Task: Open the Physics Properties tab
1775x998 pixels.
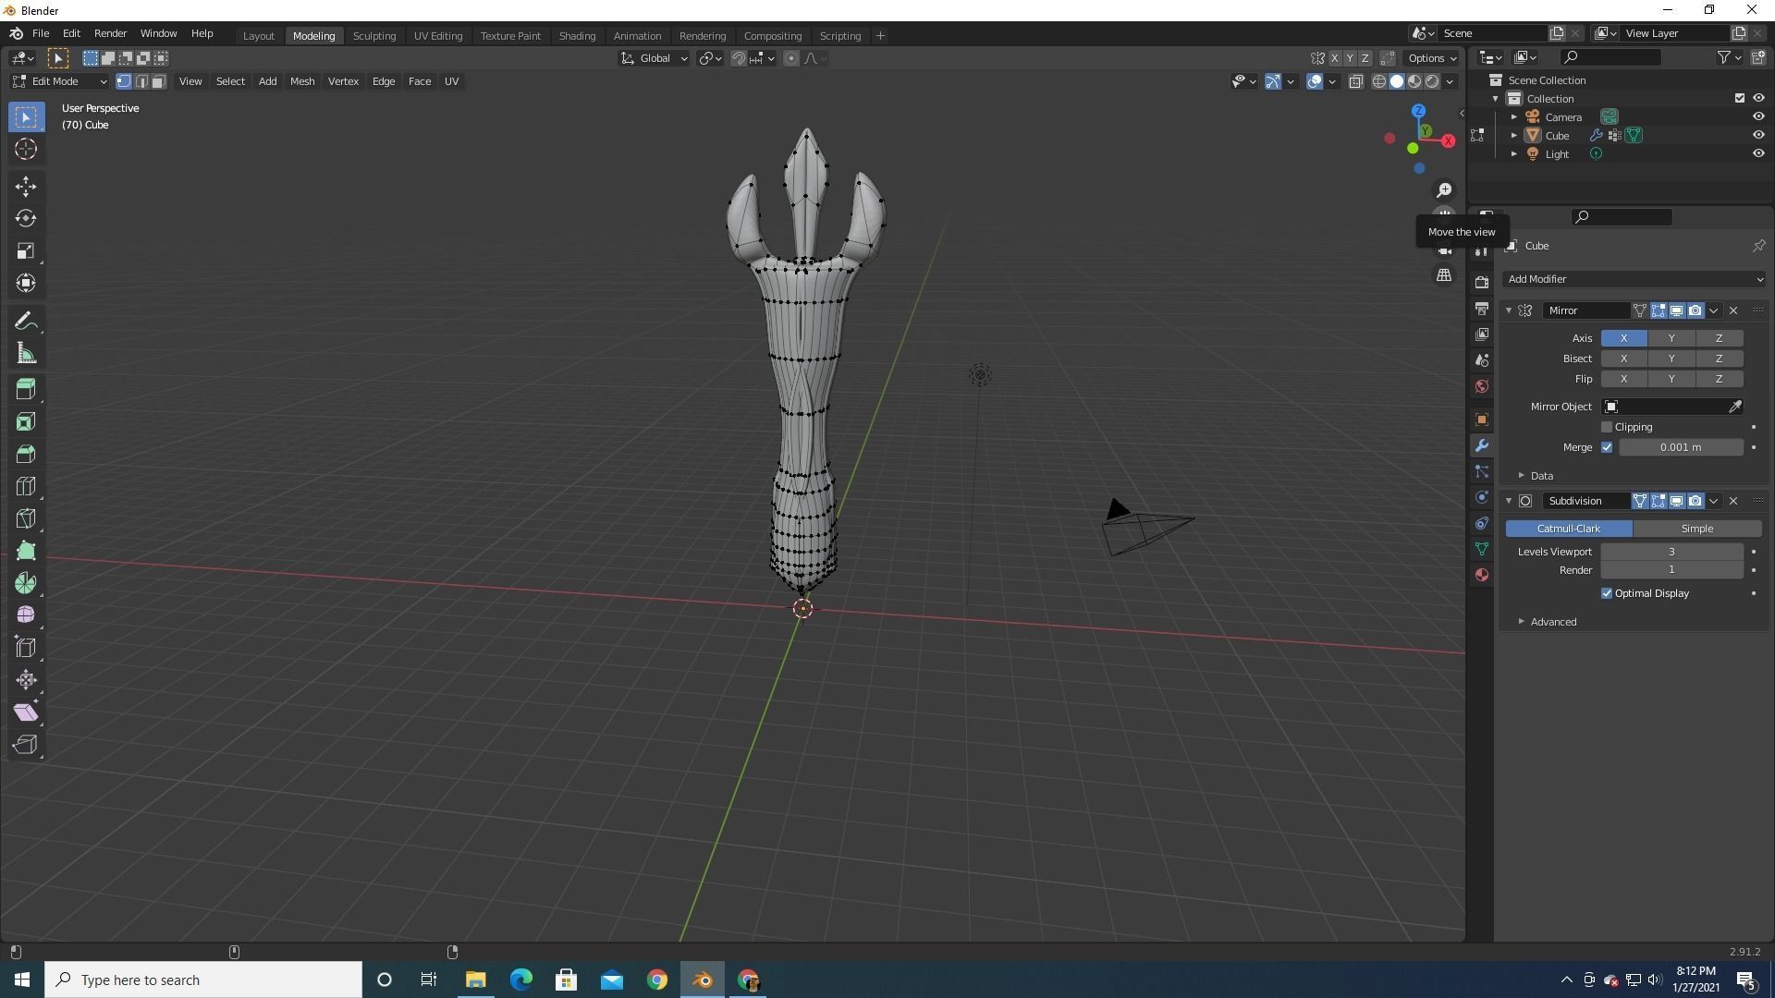Action: pos(1482,497)
